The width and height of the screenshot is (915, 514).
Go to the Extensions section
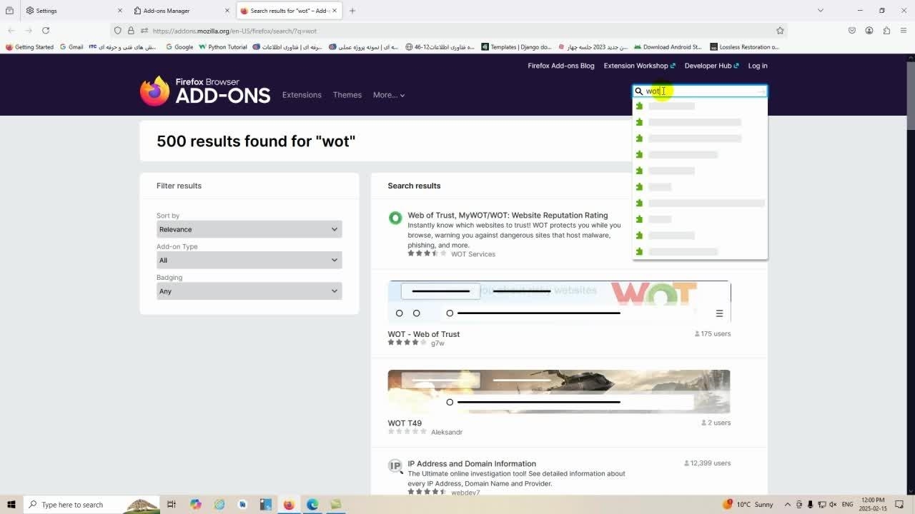[x=302, y=95]
